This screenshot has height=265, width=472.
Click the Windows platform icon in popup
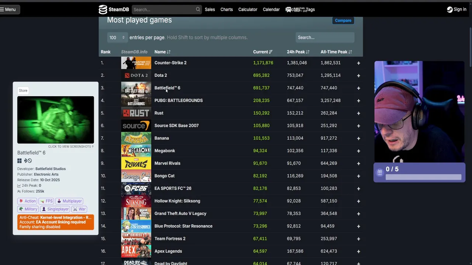(x=20, y=161)
